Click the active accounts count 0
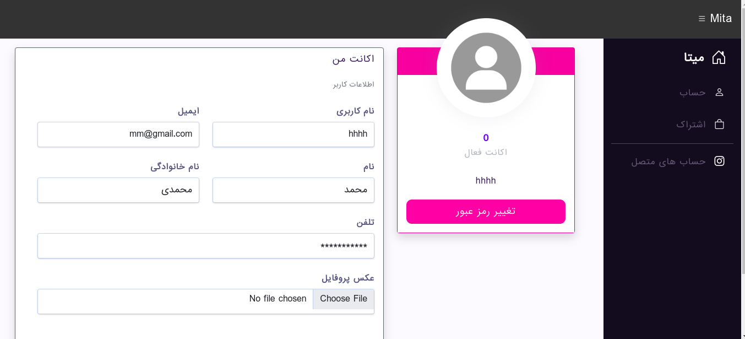 point(486,138)
